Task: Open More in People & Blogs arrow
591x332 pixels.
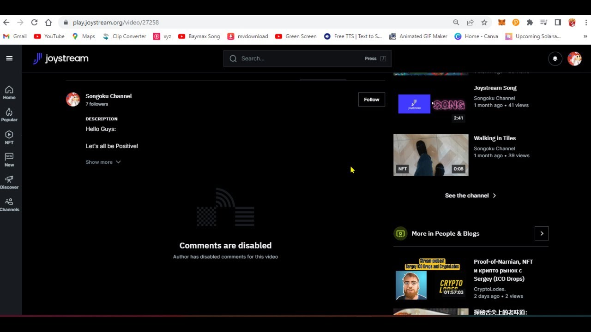Action: pyautogui.click(x=542, y=233)
